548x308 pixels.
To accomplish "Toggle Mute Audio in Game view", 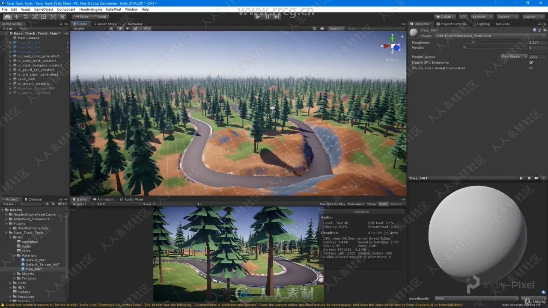I will pos(356,204).
